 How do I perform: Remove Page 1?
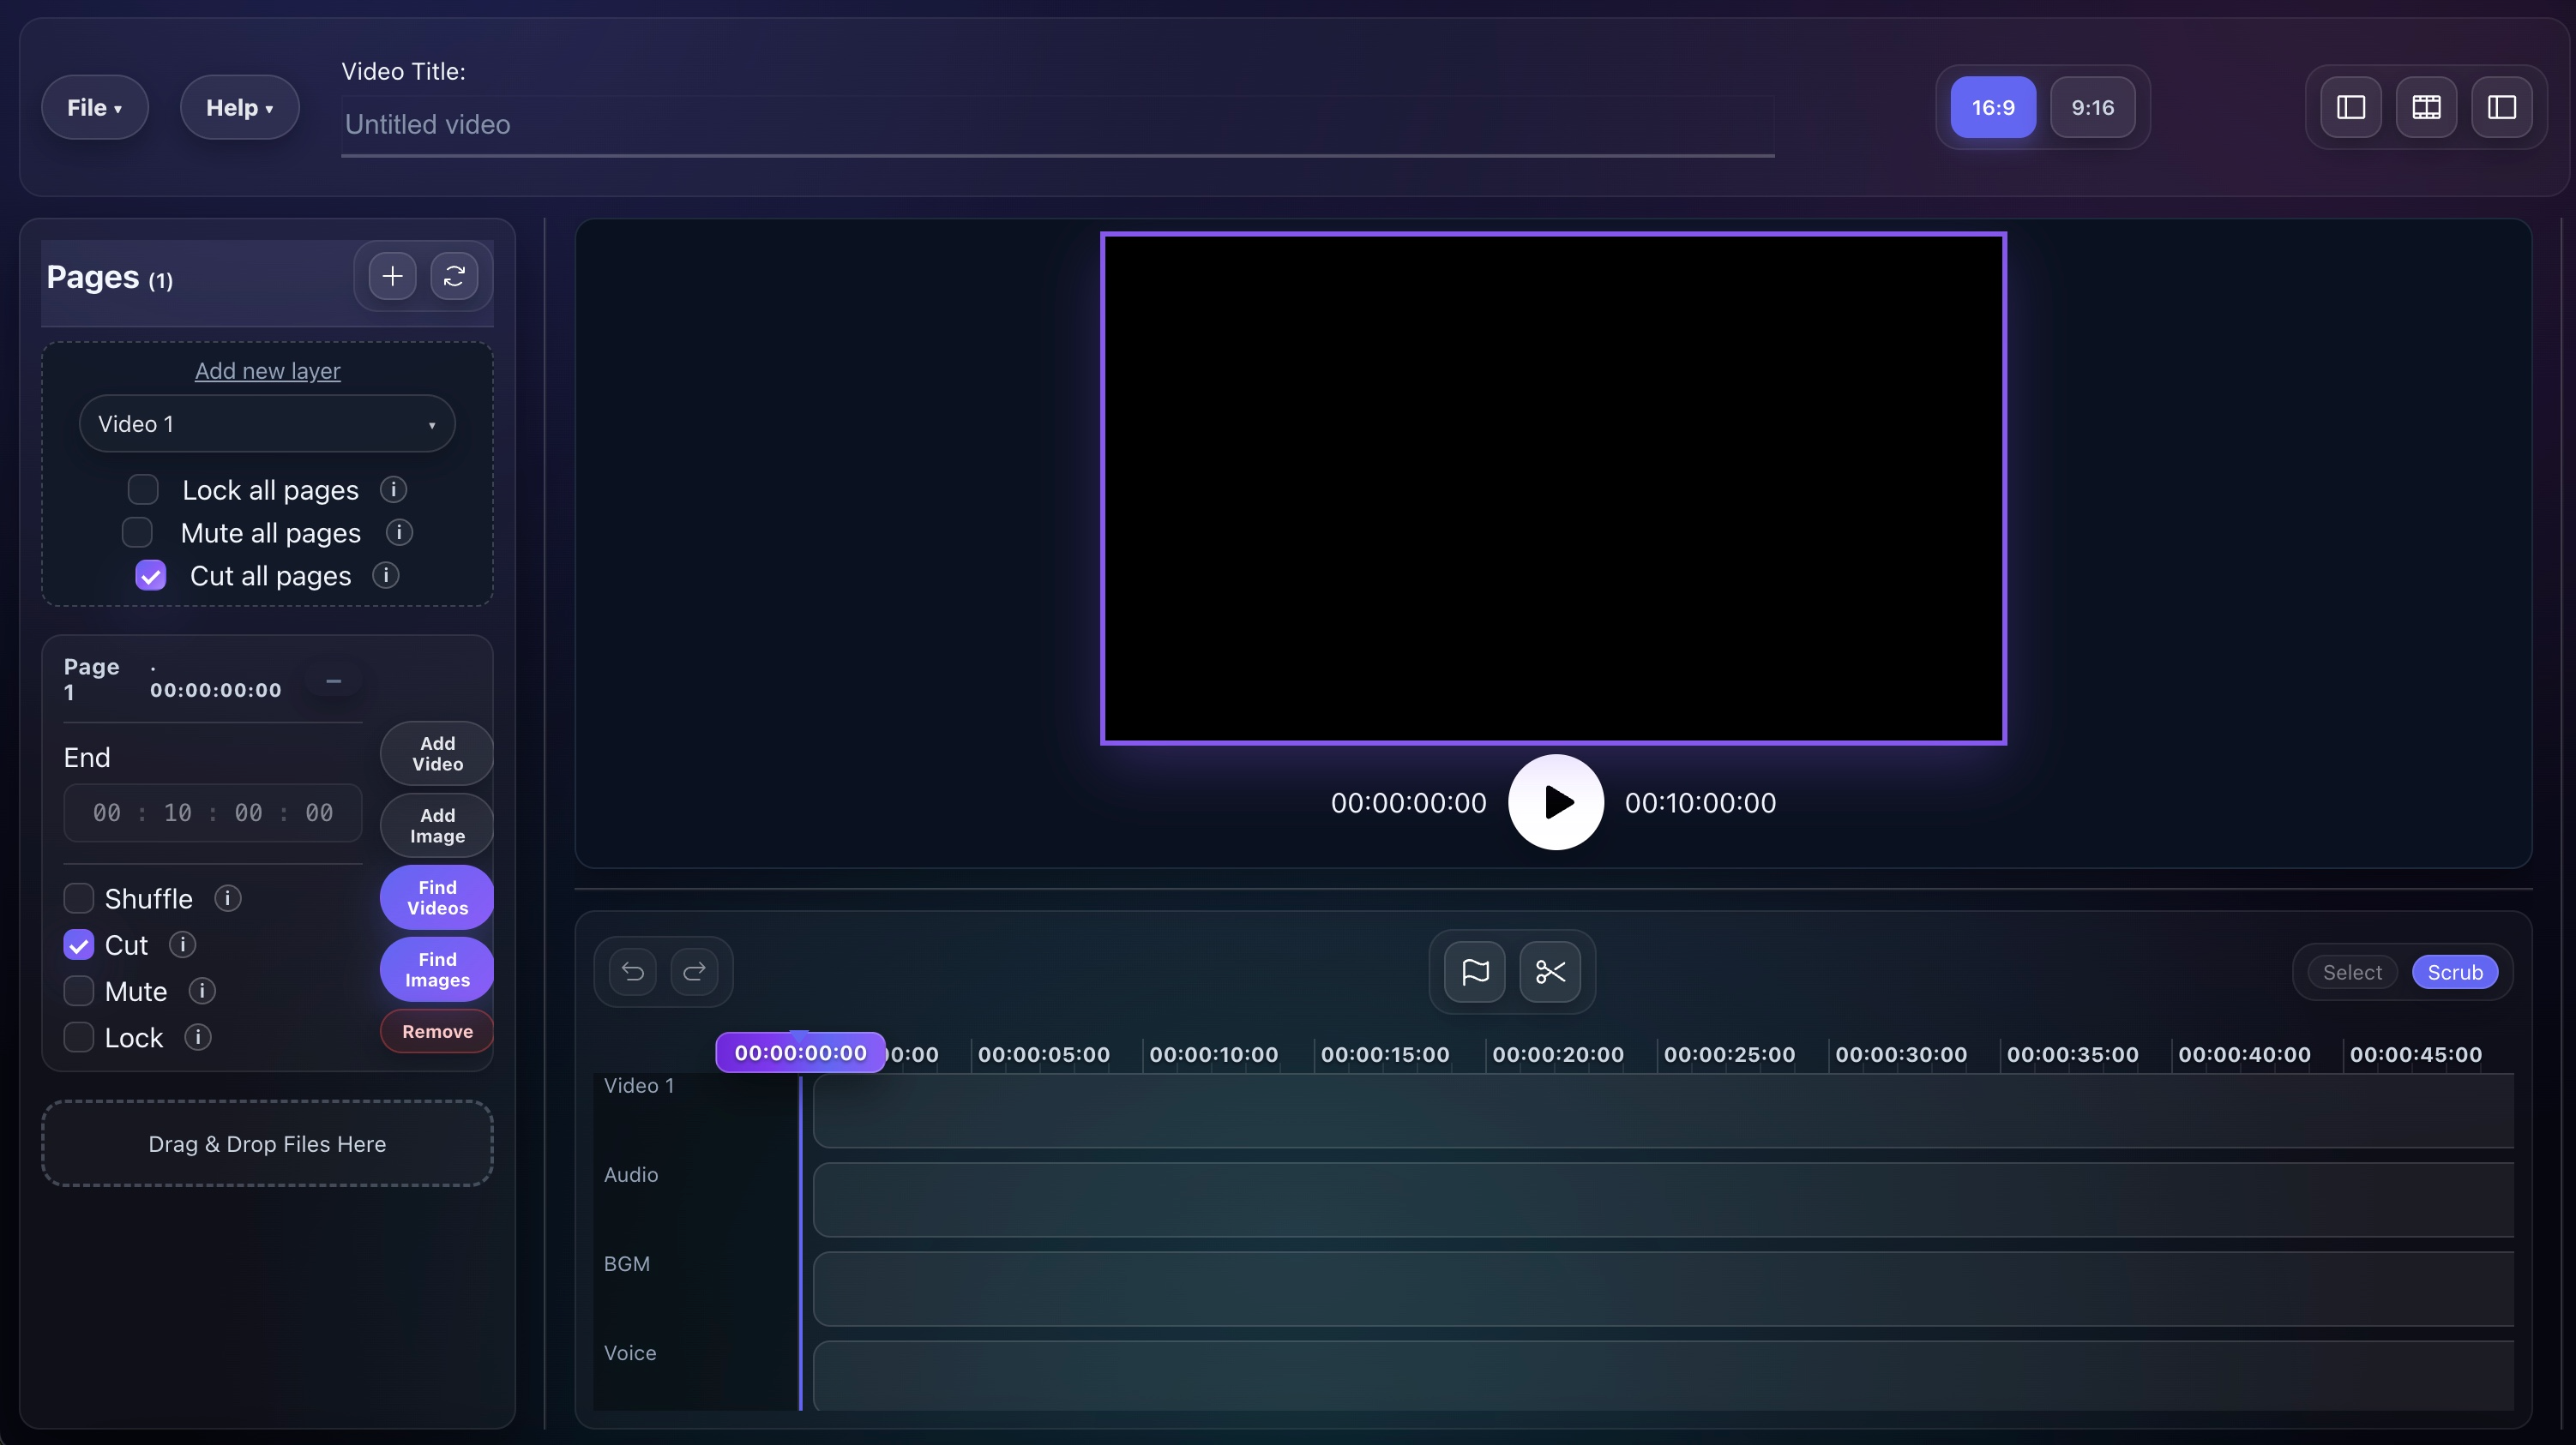(x=437, y=1031)
